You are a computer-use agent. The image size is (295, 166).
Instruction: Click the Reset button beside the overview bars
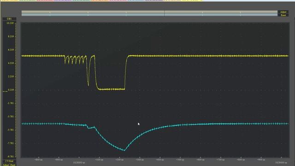coord(283,15)
